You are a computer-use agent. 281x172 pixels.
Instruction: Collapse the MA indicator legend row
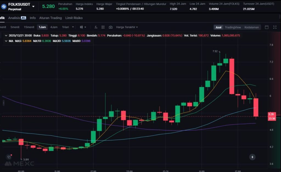click(x=6, y=41)
